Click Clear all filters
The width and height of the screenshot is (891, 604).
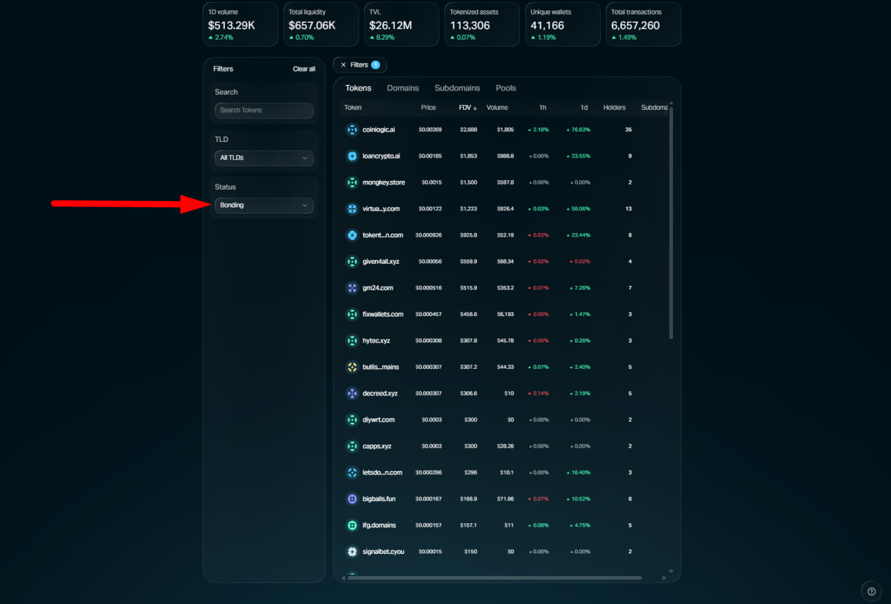303,69
